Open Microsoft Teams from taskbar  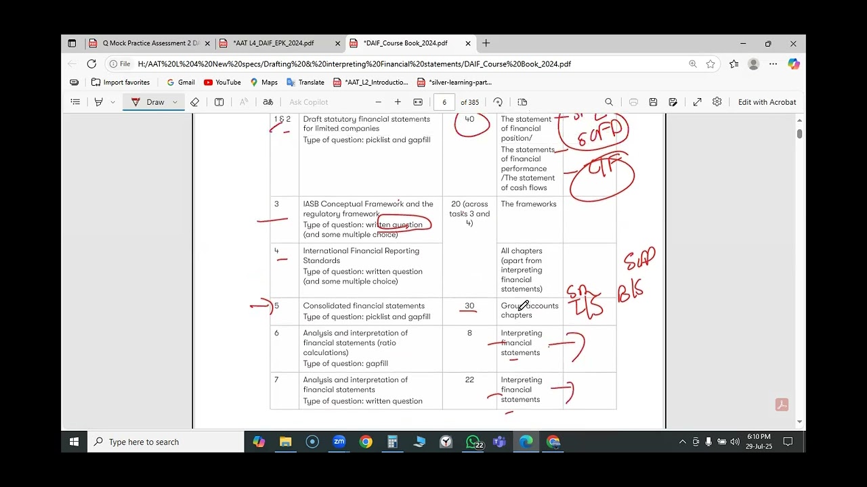pos(499,442)
